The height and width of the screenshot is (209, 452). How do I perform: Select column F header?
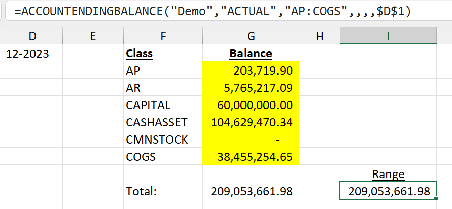pyautogui.click(x=163, y=36)
